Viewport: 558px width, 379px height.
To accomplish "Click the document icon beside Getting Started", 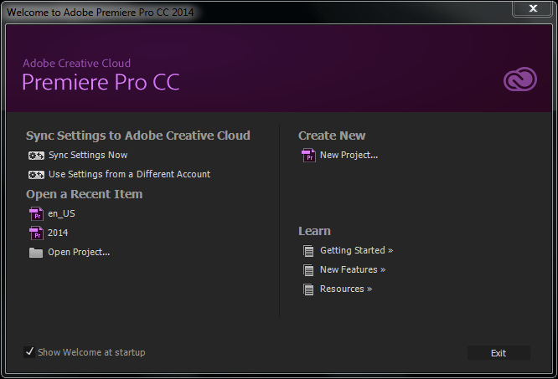I will click(x=308, y=251).
